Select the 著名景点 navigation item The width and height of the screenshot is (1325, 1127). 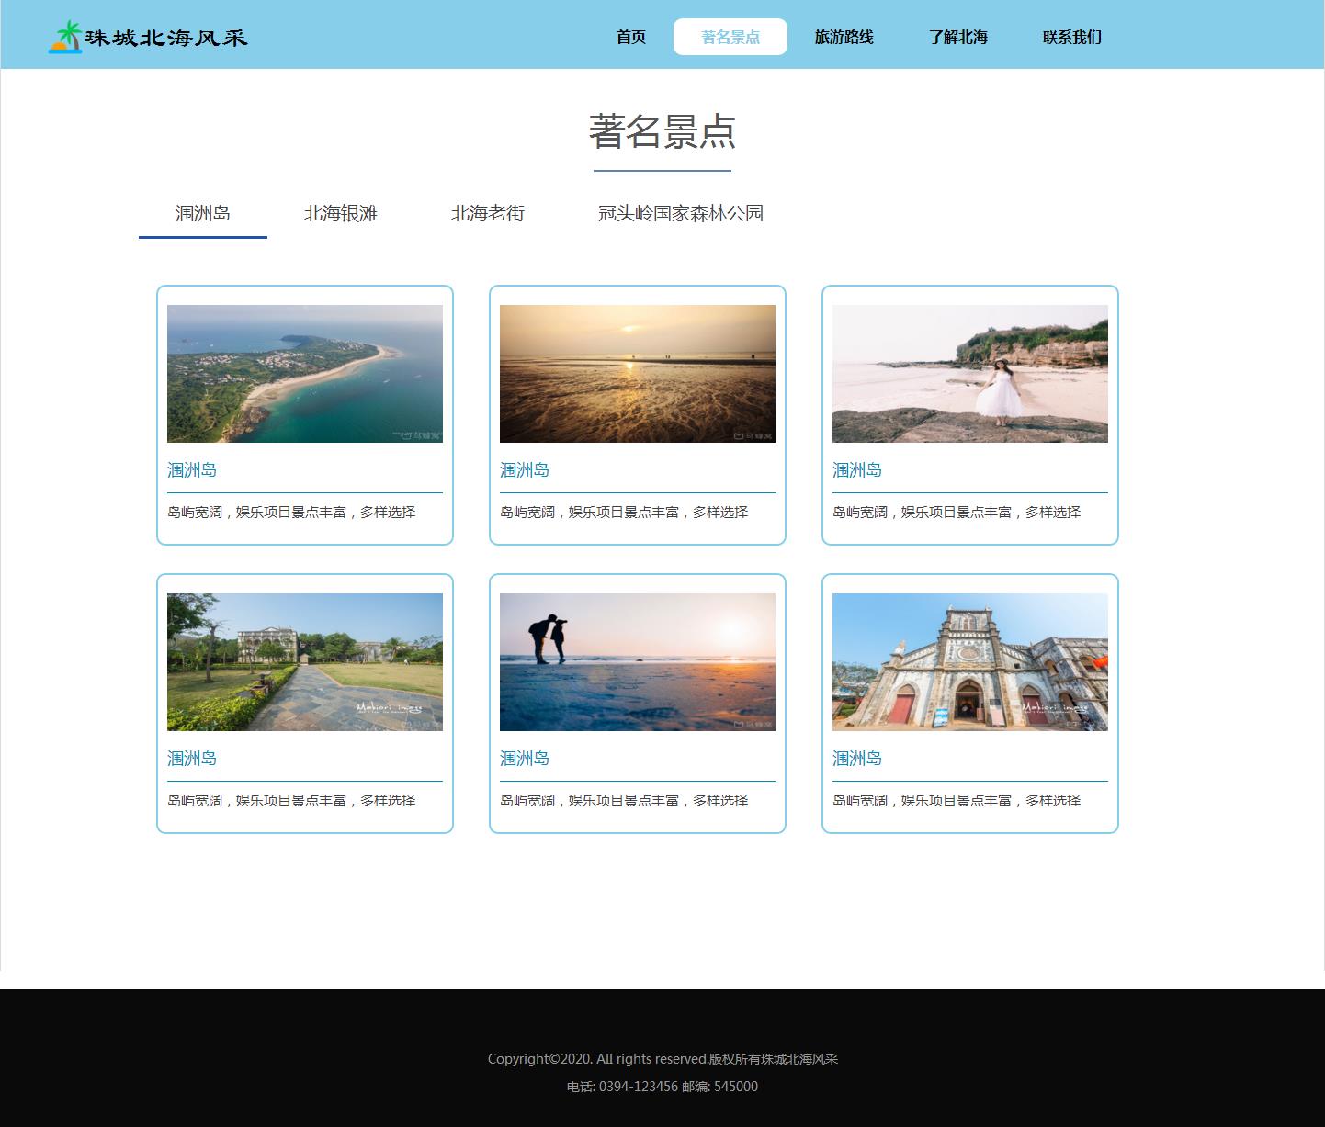point(730,37)
